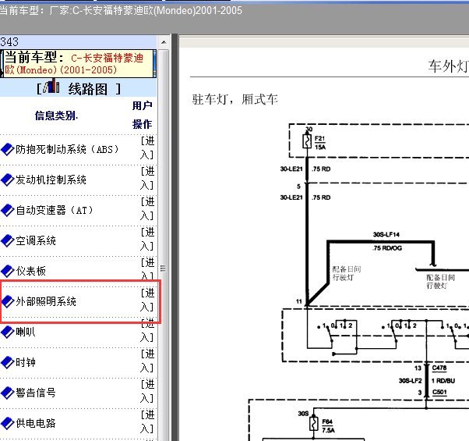Click the 343 label at top left
469x441 pixels.
[9, 42]
